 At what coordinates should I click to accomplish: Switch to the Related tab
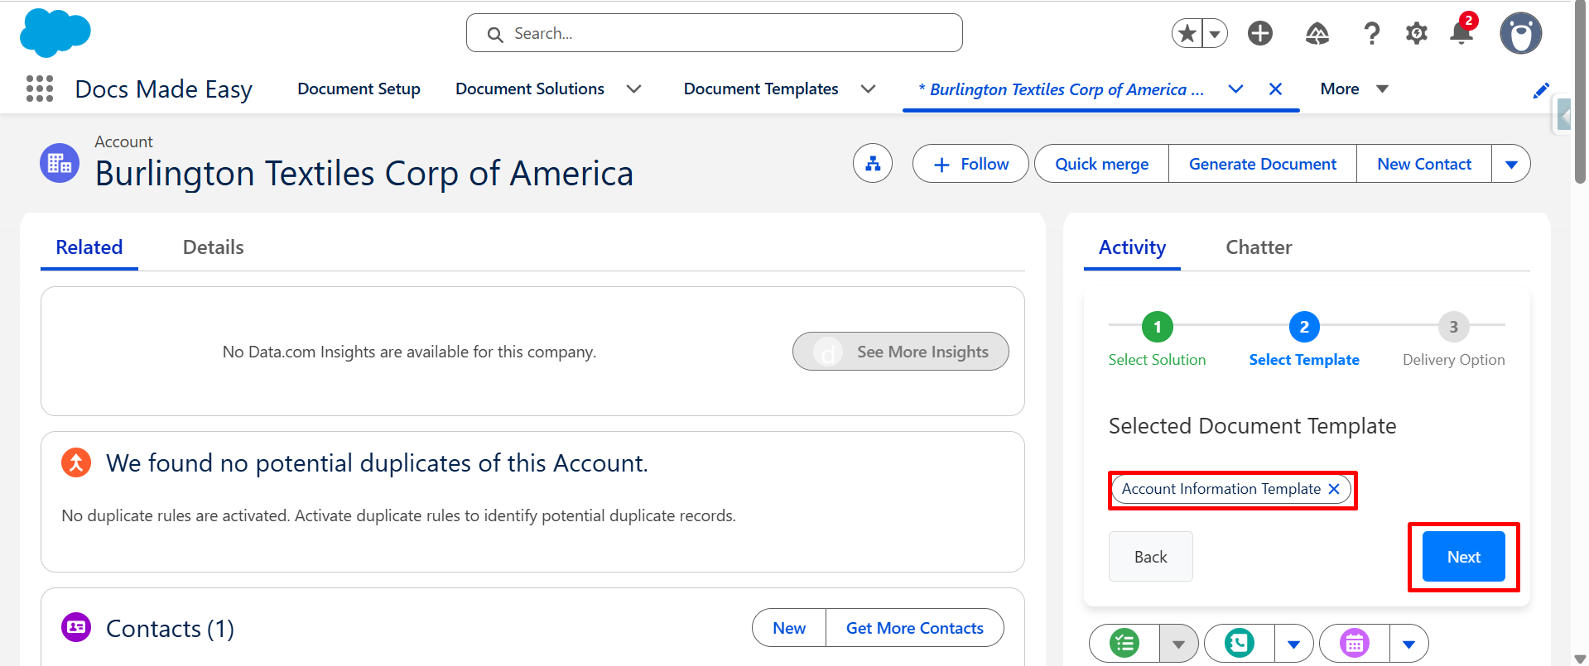tap(89, 247)
